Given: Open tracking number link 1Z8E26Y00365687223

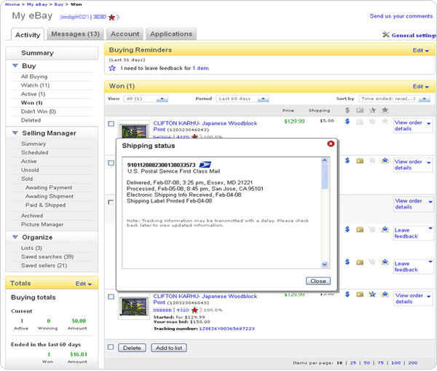Looking at the screenshot, I should click(227, 329).
